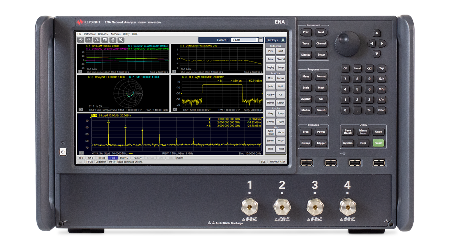Click the redo arrow icon in the on-screen toolbar

point(89,40)
